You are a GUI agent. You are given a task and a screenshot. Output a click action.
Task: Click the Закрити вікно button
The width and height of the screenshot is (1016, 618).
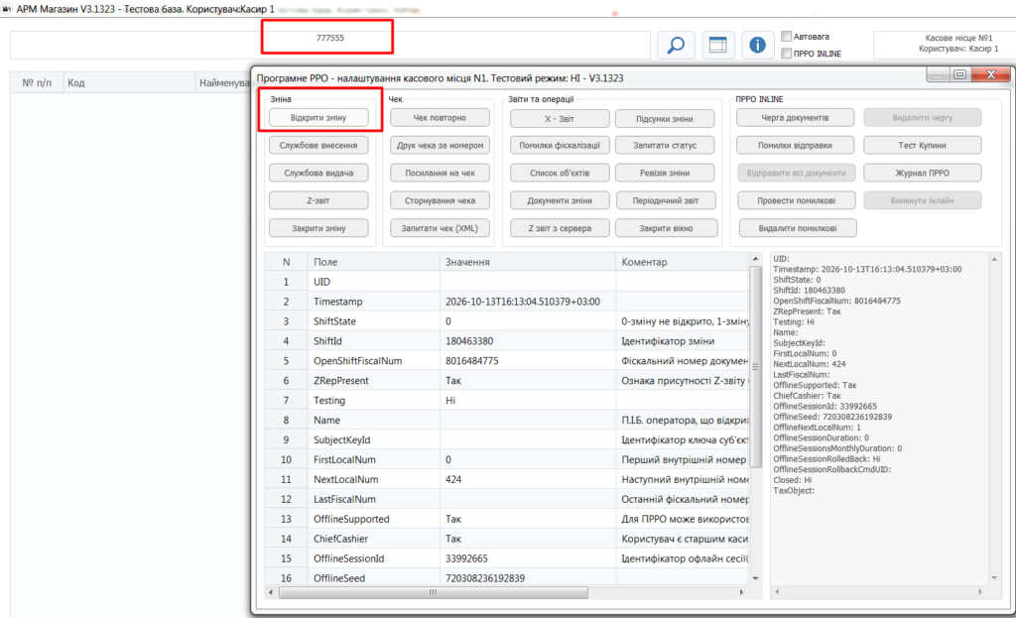coord(666,228)
